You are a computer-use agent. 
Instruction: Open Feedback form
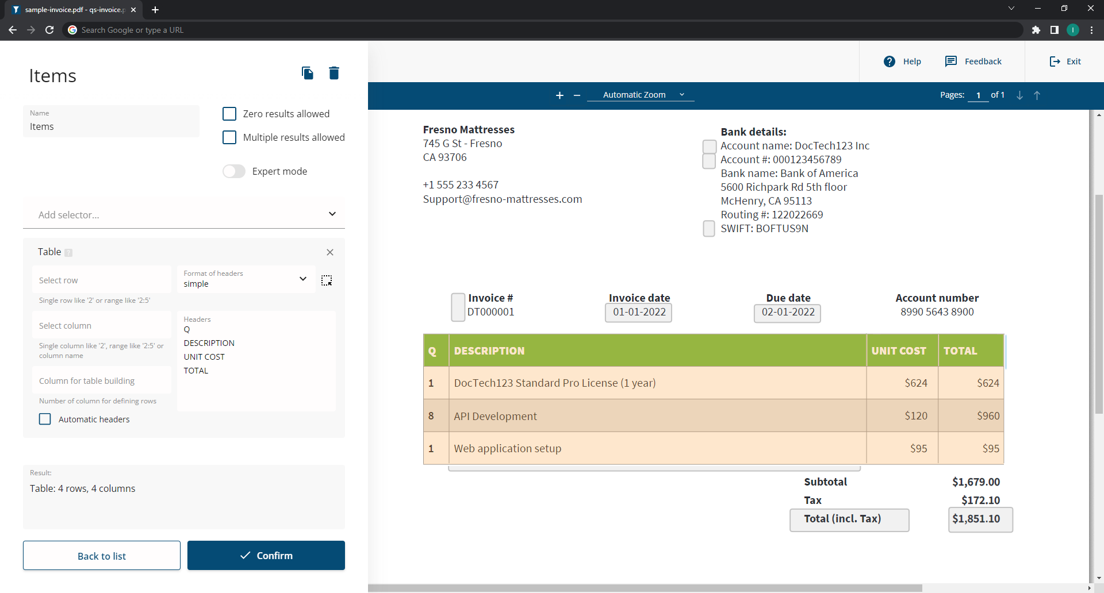click(973, 61)
